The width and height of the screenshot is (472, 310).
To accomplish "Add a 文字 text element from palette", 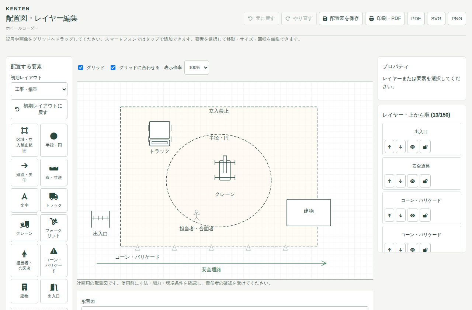I will pos(24,200).
